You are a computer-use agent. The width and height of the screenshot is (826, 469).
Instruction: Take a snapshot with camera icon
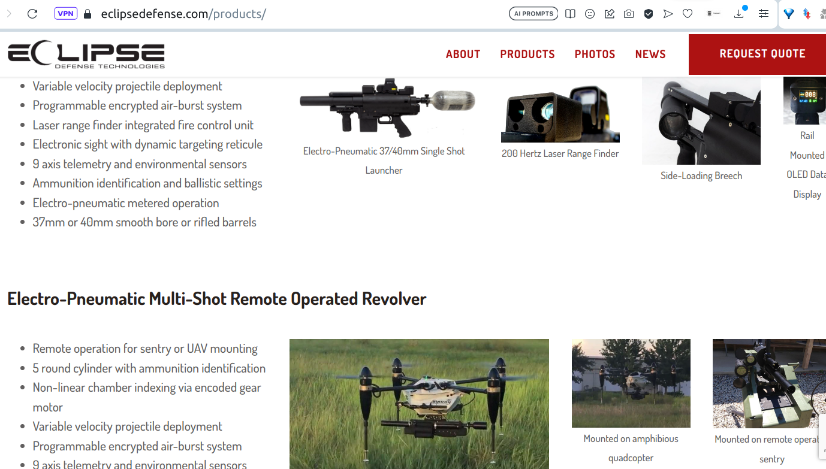pos(629,14)
